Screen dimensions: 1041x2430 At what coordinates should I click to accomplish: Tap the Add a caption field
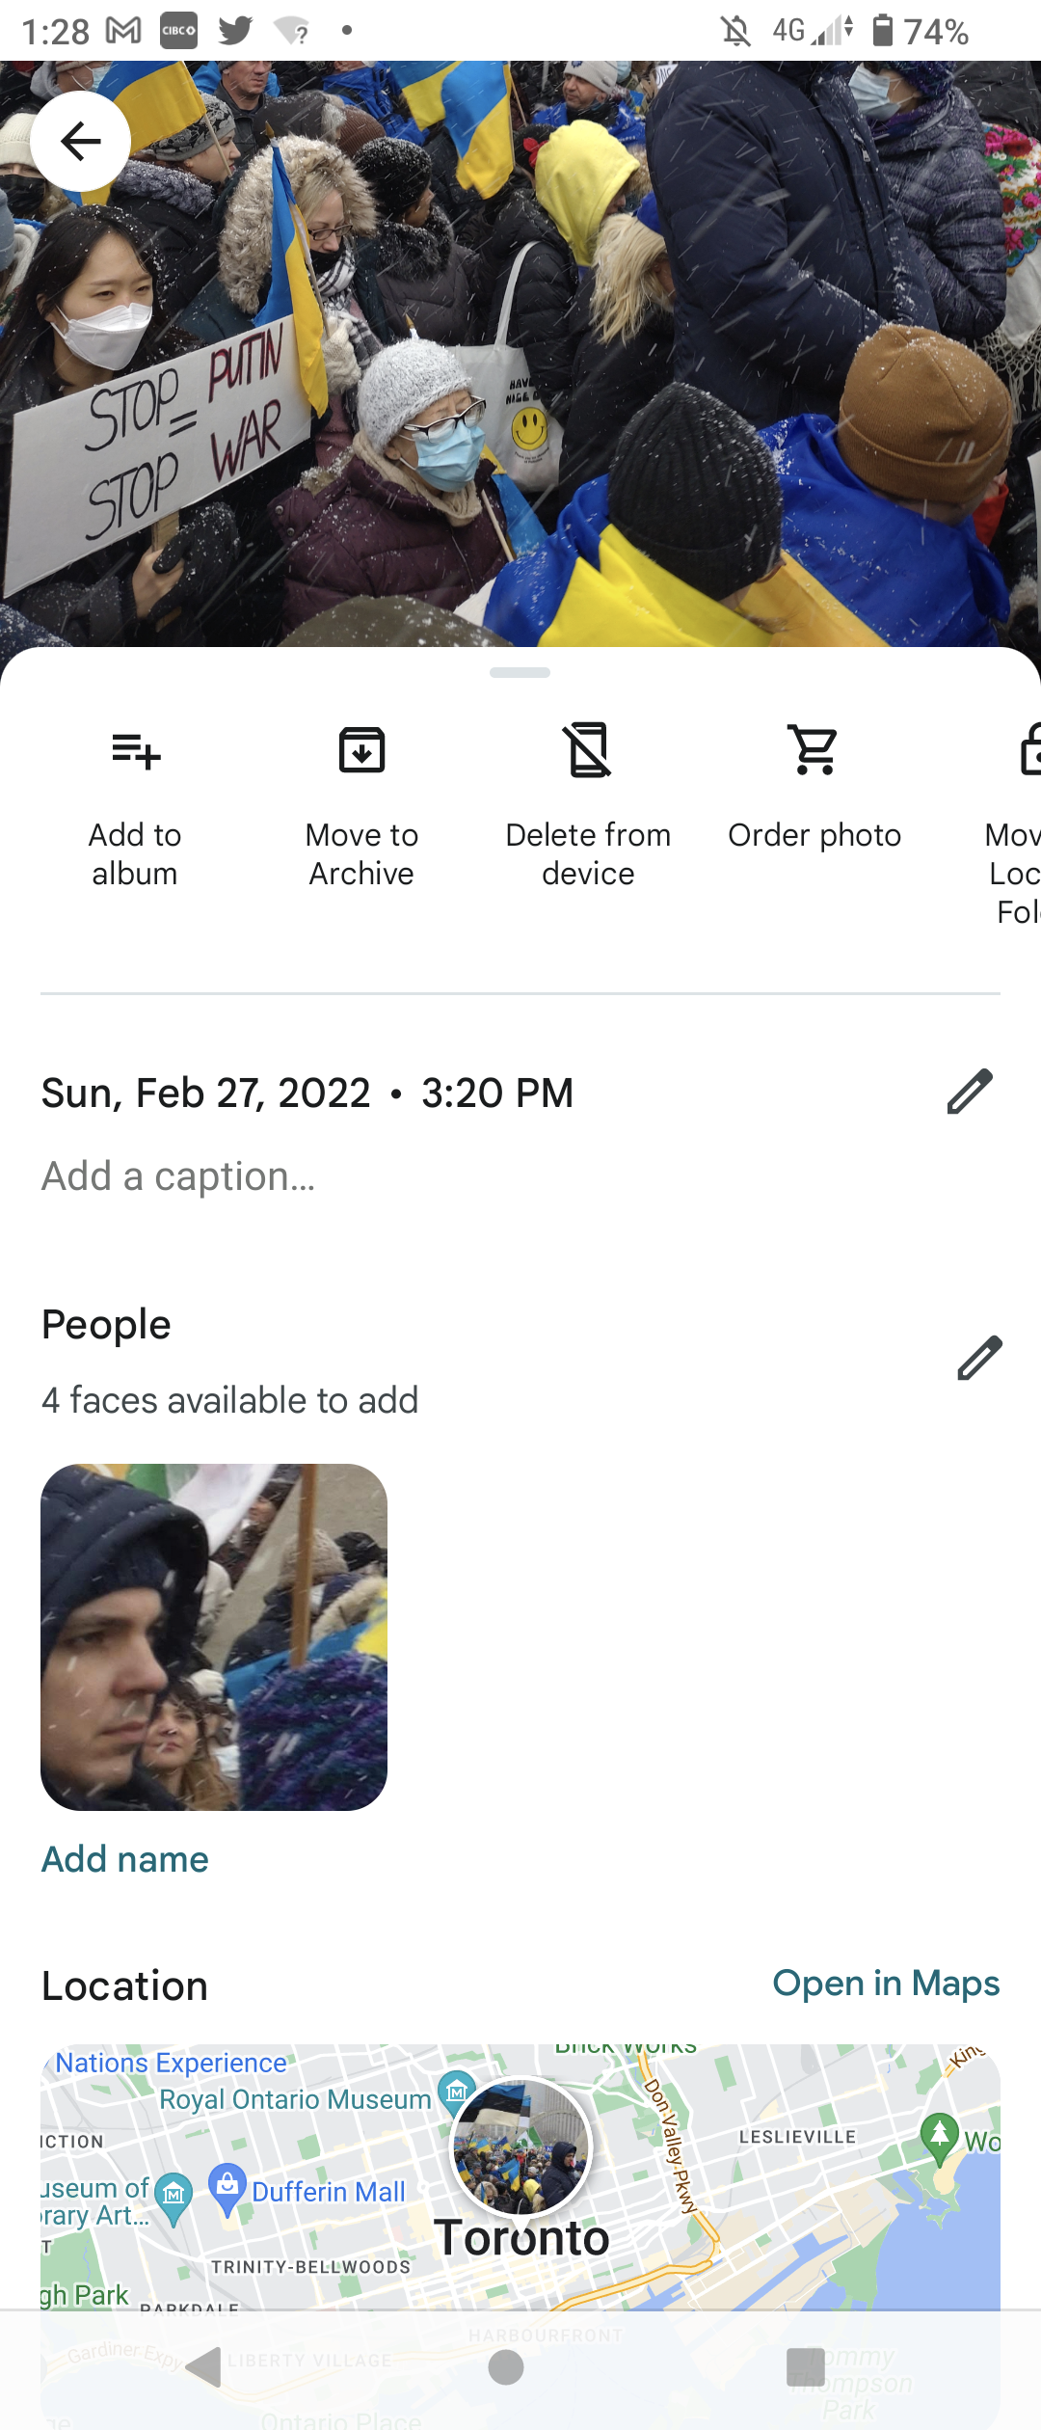tap(178, 1176)
